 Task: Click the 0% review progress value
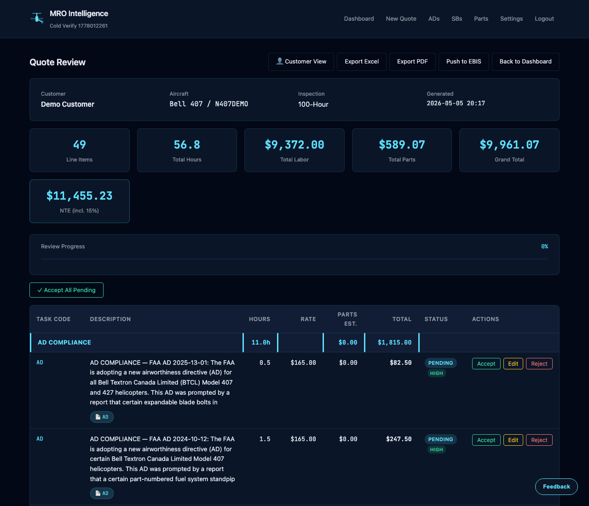[x=544, y=247]
